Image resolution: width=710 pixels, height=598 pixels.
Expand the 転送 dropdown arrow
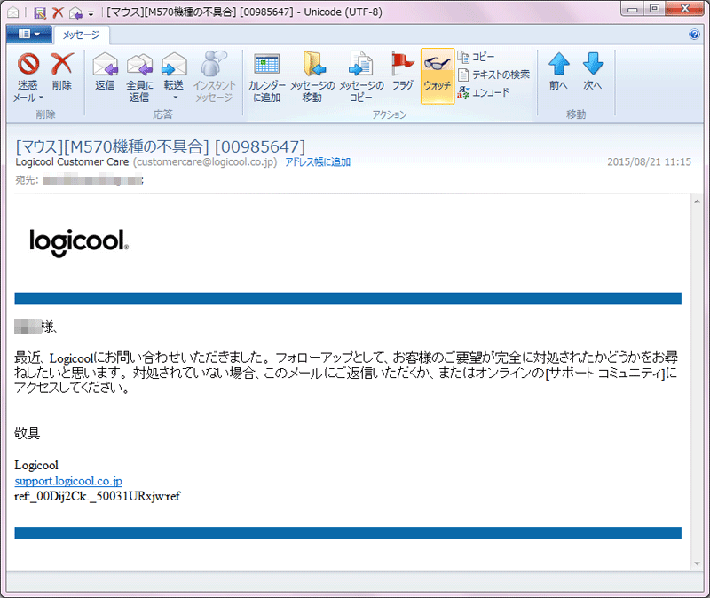(176, 98)
